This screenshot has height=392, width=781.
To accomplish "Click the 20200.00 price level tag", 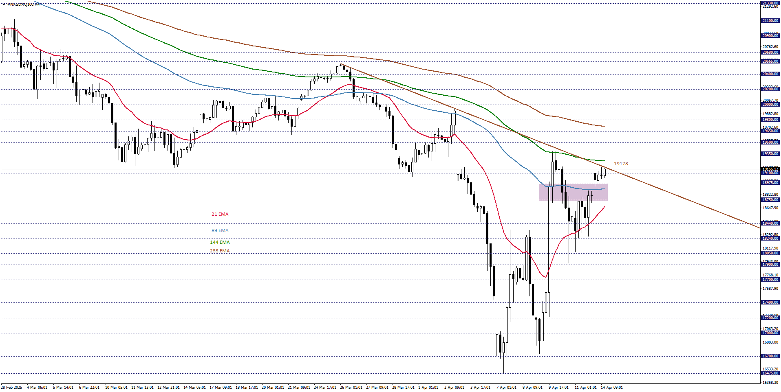I will click(x=770, y=89).
